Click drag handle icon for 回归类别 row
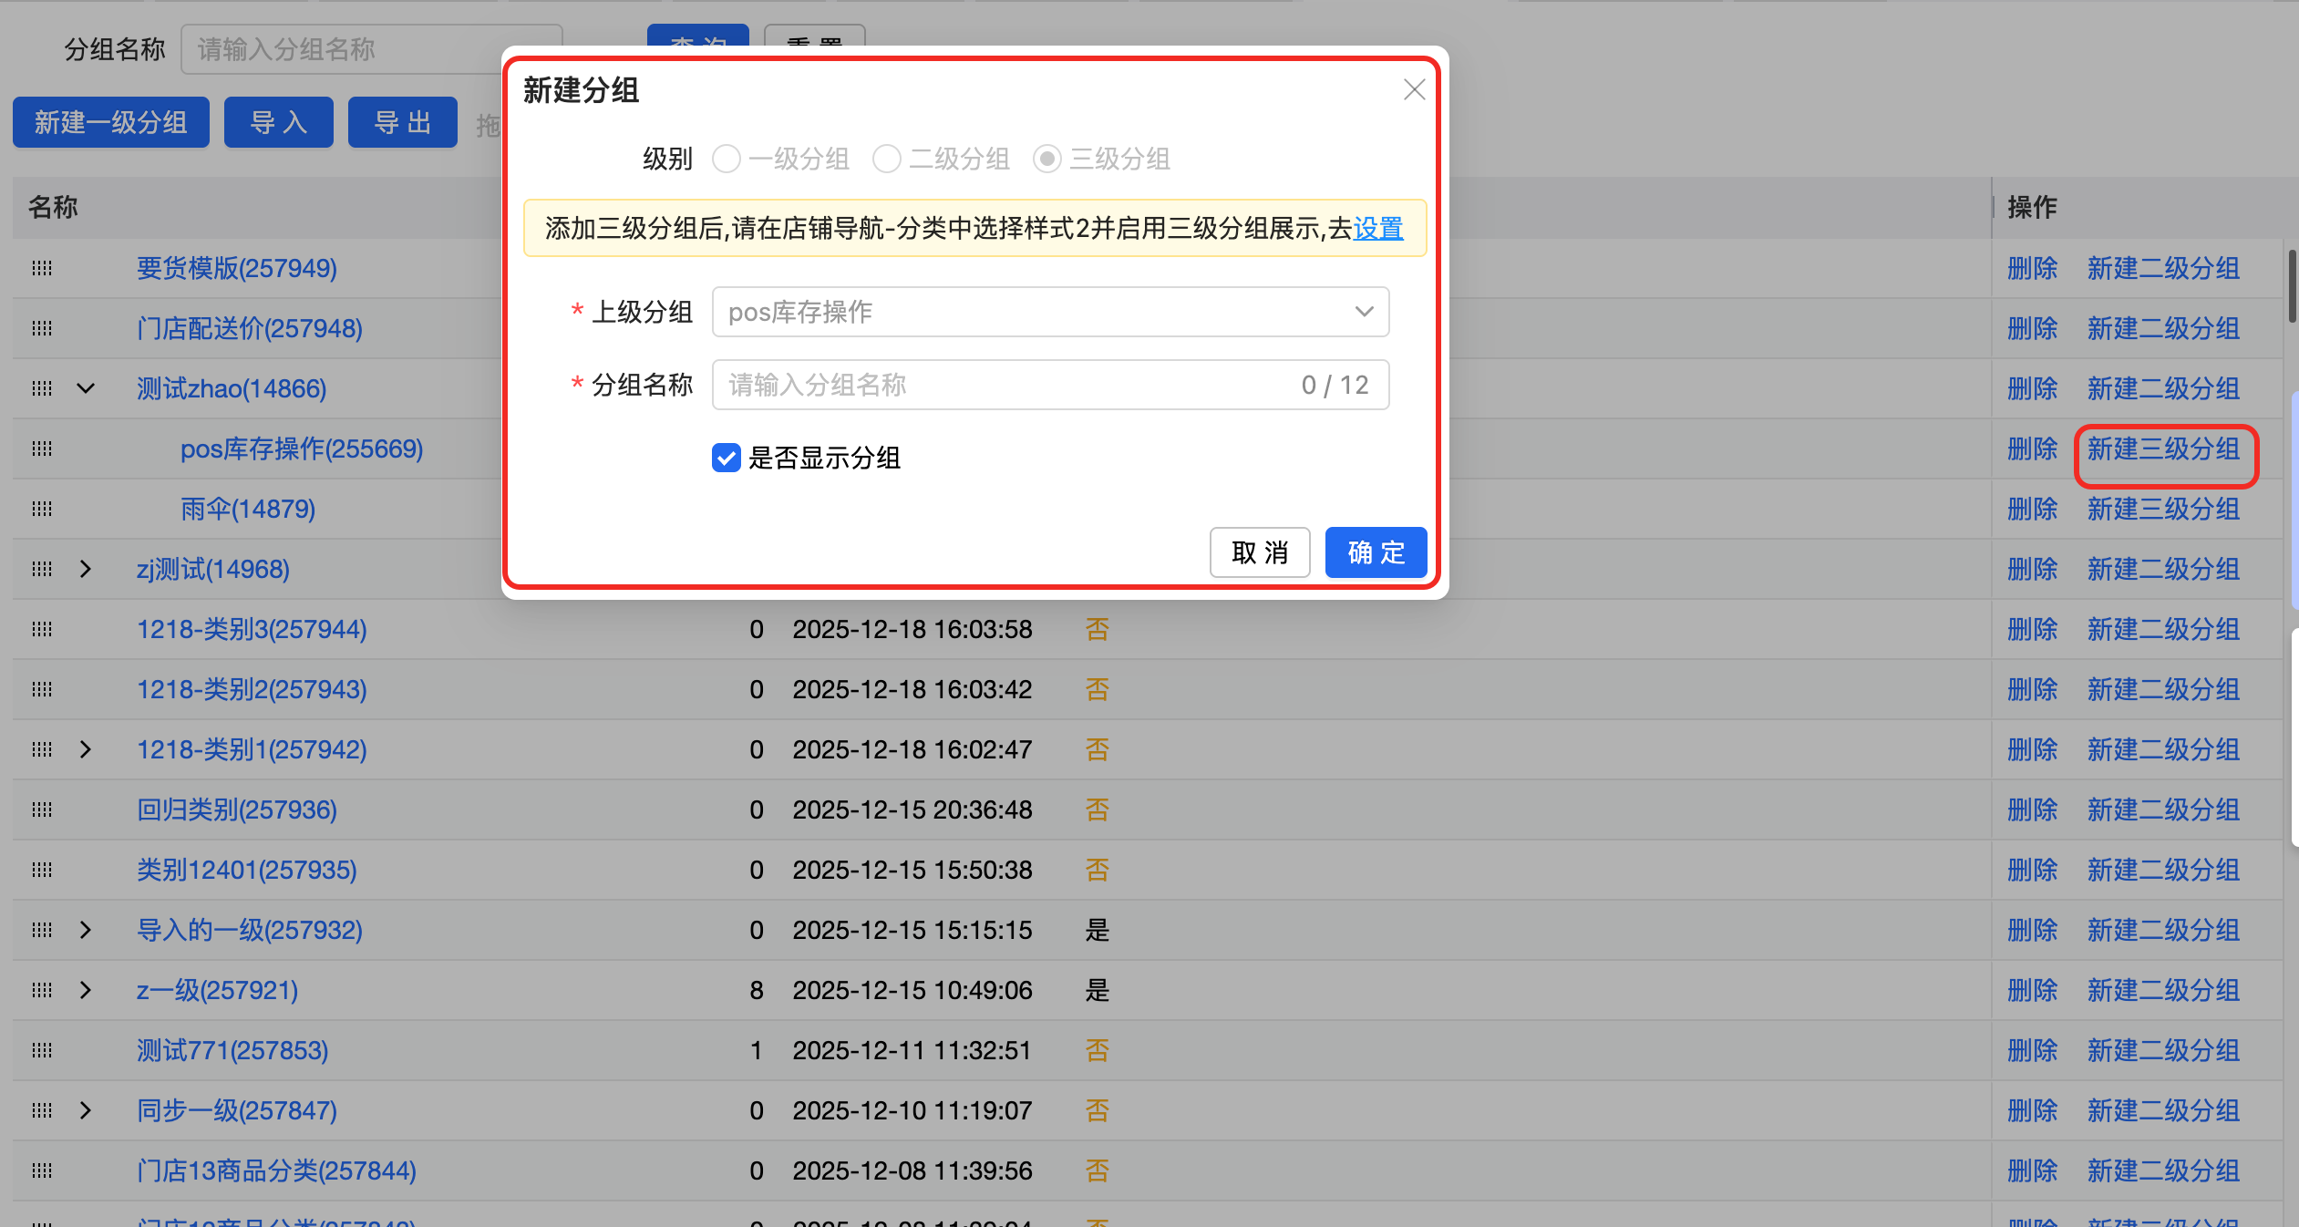2299x1227 pixels. click(x=42, y=809)
